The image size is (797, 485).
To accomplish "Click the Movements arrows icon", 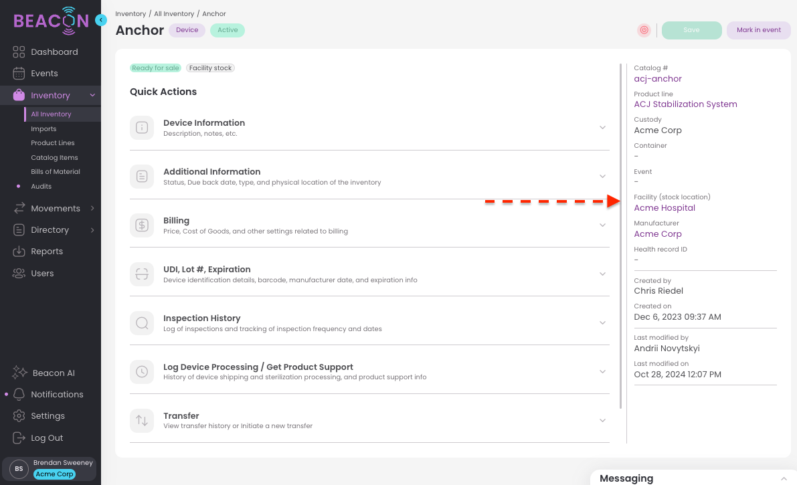I will (x=19, y=209).
